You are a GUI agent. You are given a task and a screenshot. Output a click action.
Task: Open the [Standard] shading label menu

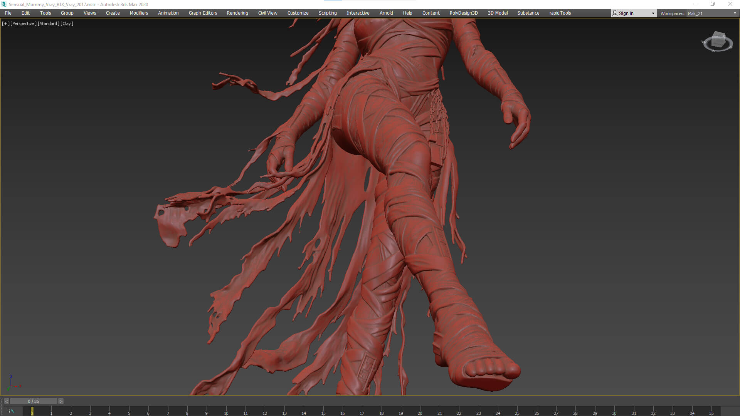click(49, 23)
